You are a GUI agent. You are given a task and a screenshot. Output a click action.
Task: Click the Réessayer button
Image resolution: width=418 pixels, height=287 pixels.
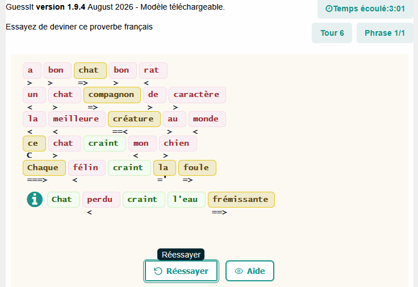click(x=181, y=271)
